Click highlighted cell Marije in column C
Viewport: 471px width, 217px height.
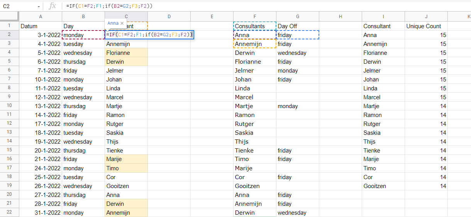(126, 159)
